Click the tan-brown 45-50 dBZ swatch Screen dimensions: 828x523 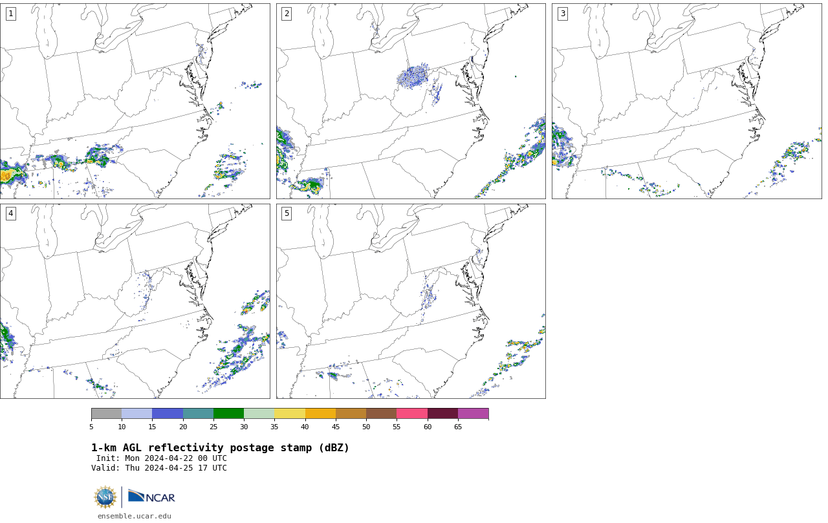click(x=351, y=414)
